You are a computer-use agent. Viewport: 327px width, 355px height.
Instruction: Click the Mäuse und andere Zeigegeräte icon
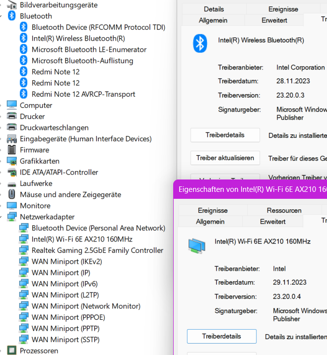pyautogui.click(x=11, y=194)
